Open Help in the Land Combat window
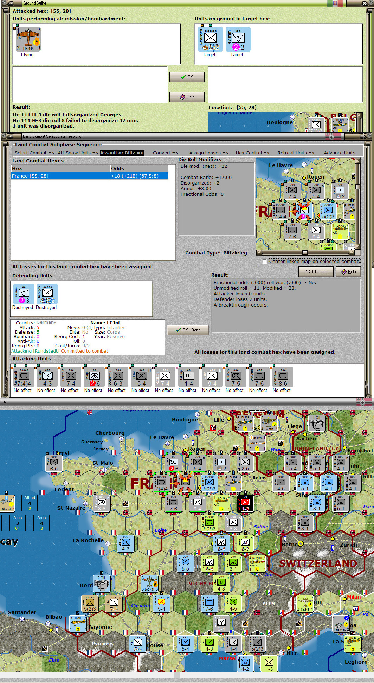Image resolution: width=374 pixels, height=683 pixels. coord(348,272)
